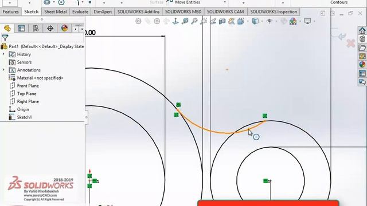This screenshot has width=367, height=206.
Task: Click the Normal To view icon
Action: (175, 22)
